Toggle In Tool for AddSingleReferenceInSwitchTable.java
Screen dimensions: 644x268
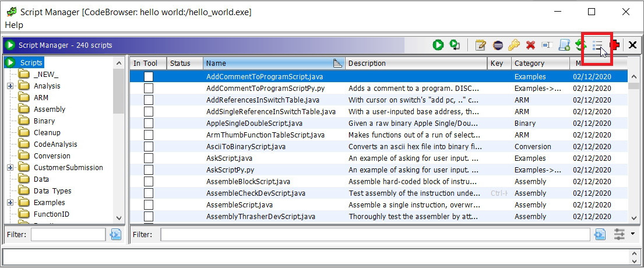[148, 112]
